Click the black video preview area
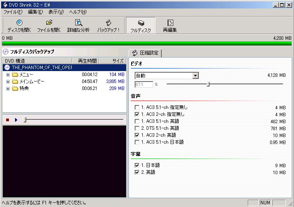This screenshot has height=207, width=294. coord(64,161)
